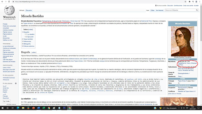Open Task View on the taskbar
This screenshot has height=114, width=202.
12,108
